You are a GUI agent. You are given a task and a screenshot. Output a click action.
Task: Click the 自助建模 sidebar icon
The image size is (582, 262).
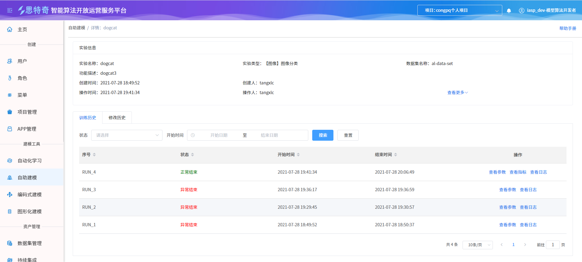(10, 178)
